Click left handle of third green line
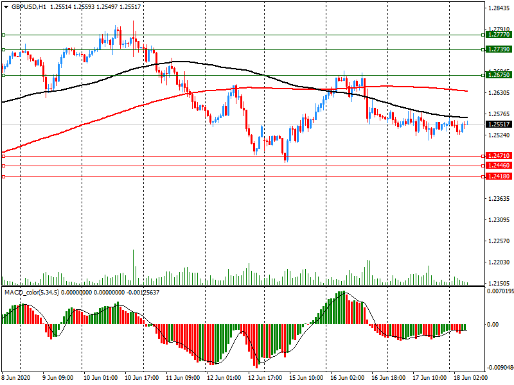The width and height of the screenshot is (514, 385). pos(3,75)
